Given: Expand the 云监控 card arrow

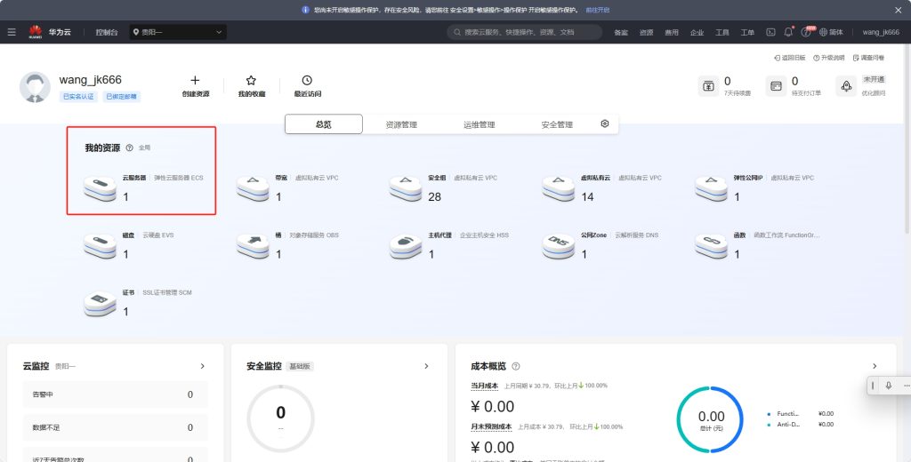Looking at the screenshot, I should click(x=202, y=366).
